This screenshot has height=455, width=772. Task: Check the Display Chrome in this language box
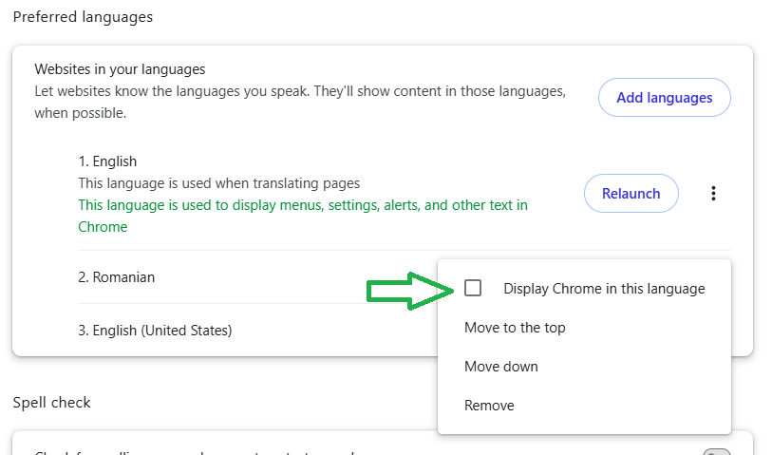[x=473, y=288]
